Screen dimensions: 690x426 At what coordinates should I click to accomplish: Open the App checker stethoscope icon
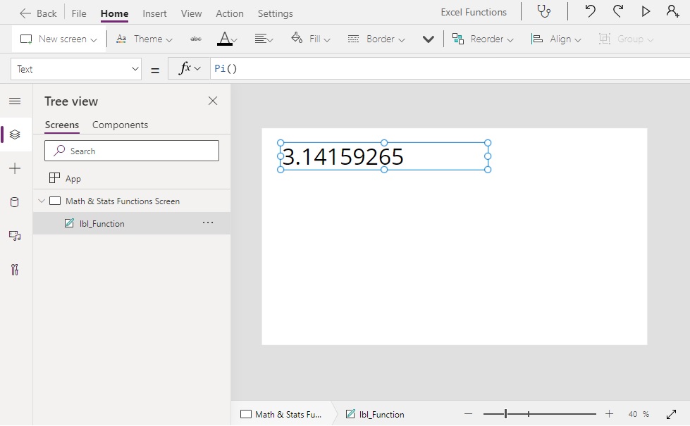(x=544, y=11)
